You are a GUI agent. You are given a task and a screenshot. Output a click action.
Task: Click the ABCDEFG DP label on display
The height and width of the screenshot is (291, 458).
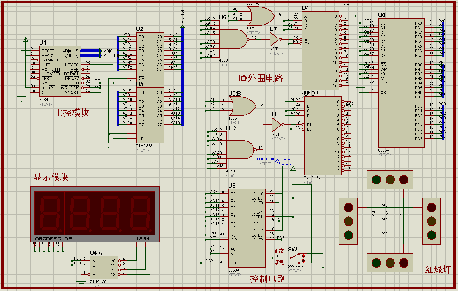click(54, 238)
